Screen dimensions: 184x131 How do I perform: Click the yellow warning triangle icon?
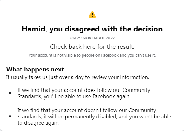click(x=92, y=14)
